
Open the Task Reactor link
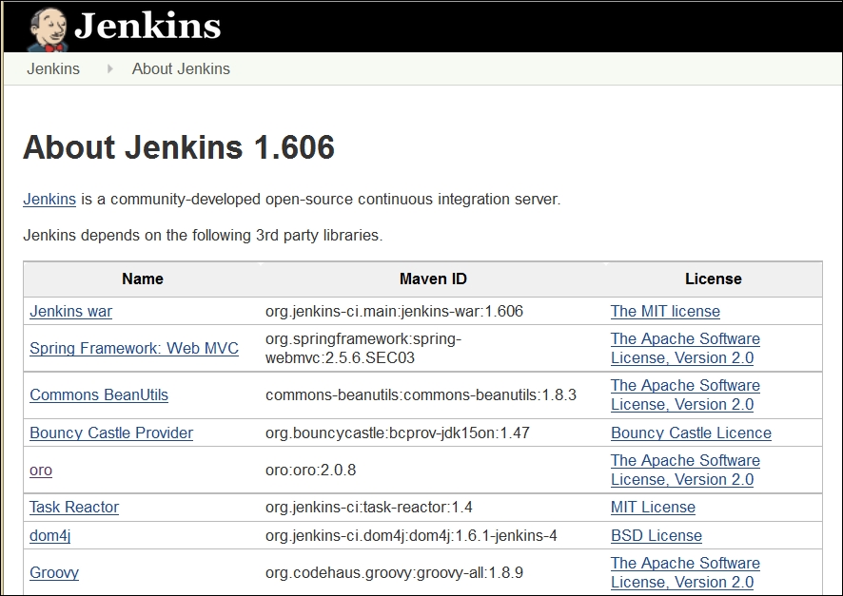point(74,507)
